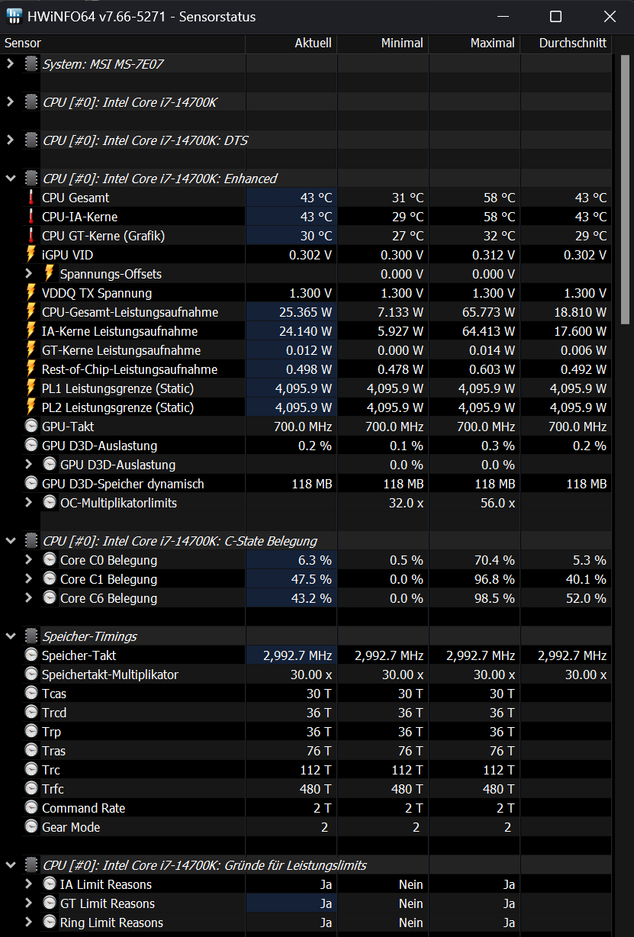
Task: Click the 56.0 x maximal multiplier value
Action: [497, 503]
